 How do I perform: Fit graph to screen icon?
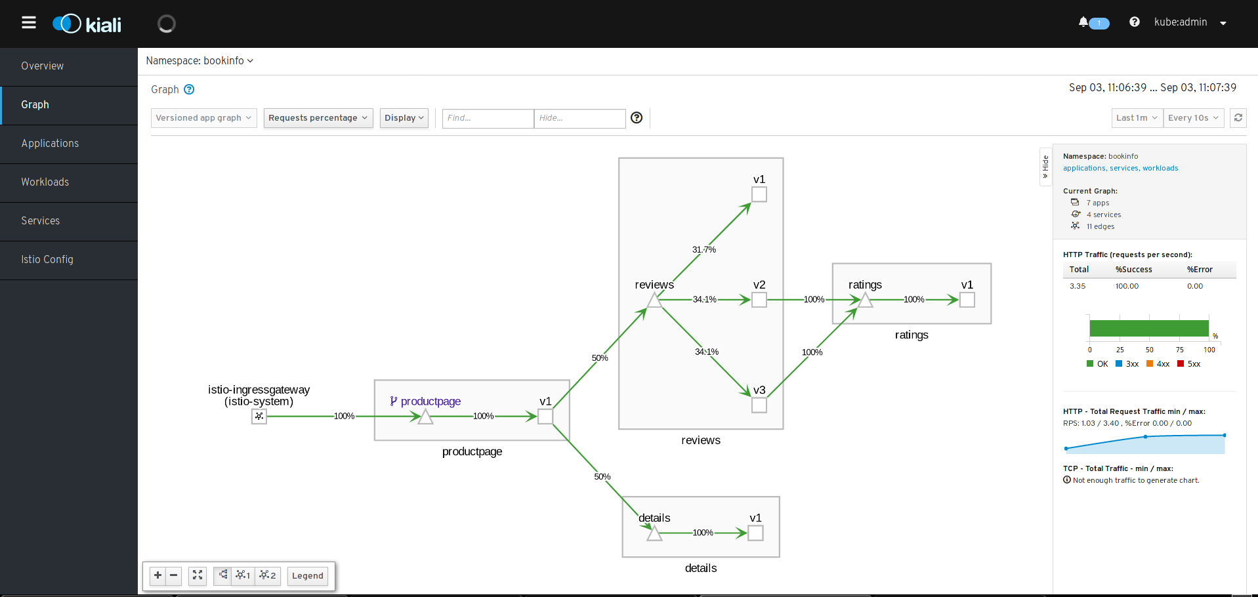198,575
